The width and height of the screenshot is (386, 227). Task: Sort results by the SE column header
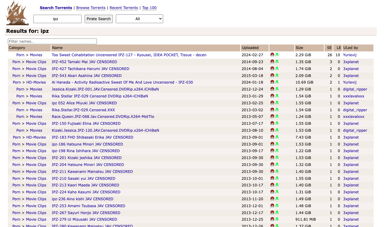point(329,48)
